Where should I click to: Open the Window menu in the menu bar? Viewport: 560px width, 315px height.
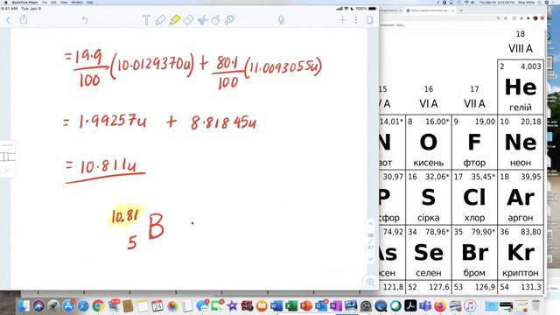click(77, 2)
